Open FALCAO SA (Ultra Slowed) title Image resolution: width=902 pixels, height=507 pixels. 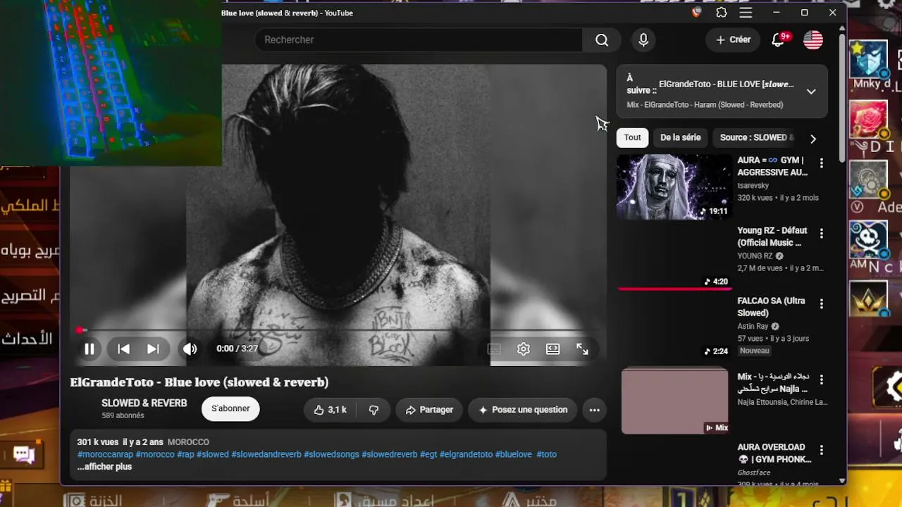coord(771,307)
